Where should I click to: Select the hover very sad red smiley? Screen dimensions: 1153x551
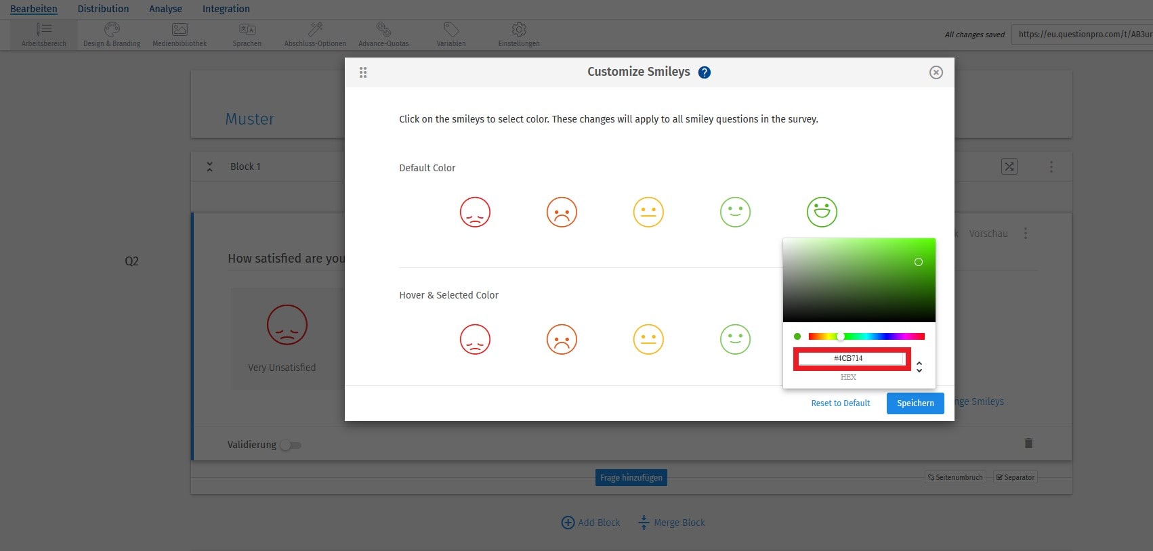pos(475,339)
